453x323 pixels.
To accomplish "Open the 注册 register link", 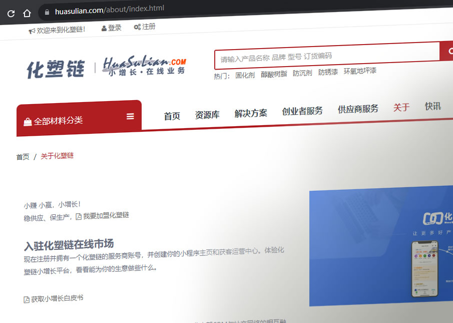I will pyautogui.click(x=149, y=27).
